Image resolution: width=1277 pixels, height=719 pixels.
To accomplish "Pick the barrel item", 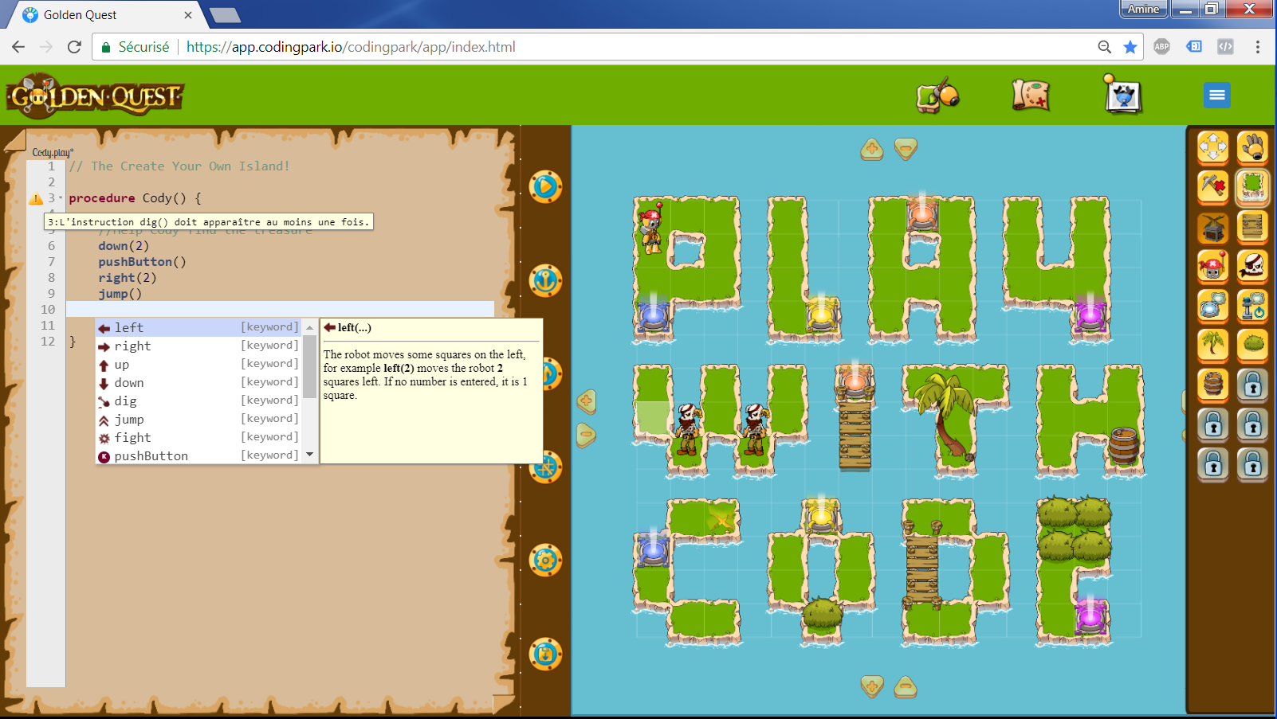I will point(1213,385).
